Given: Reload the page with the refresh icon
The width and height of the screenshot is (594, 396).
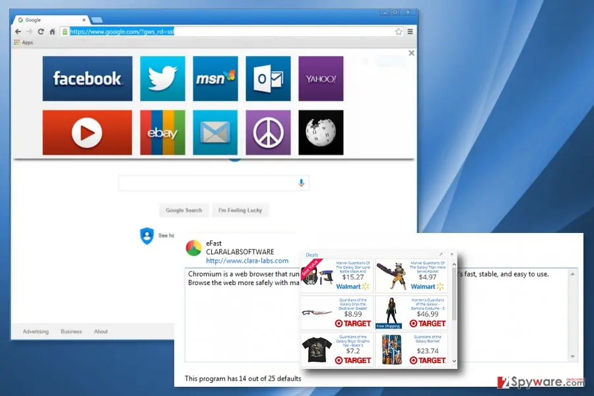Looking at the screenshot, I should pyautogui.click(x=41, y=32).
